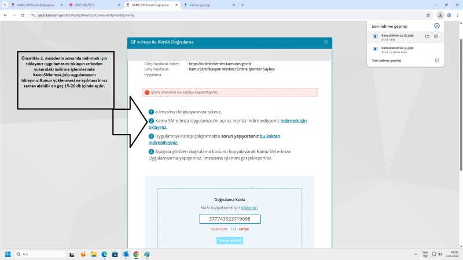Click the downloads icon in Chrome toolbar
The height and width of the screenshot is (260, 463).
click(x=440, y=15)
